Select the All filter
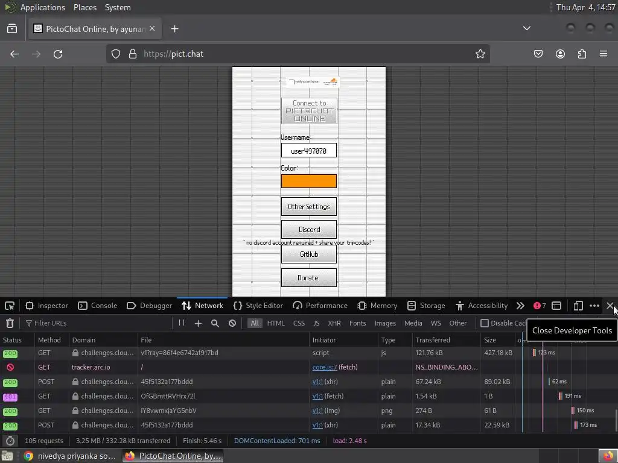 (255, 323)
